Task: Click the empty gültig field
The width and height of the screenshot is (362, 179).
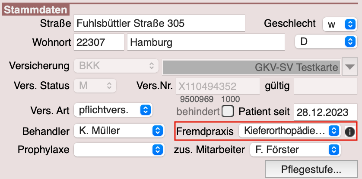Action: (325, 86)
